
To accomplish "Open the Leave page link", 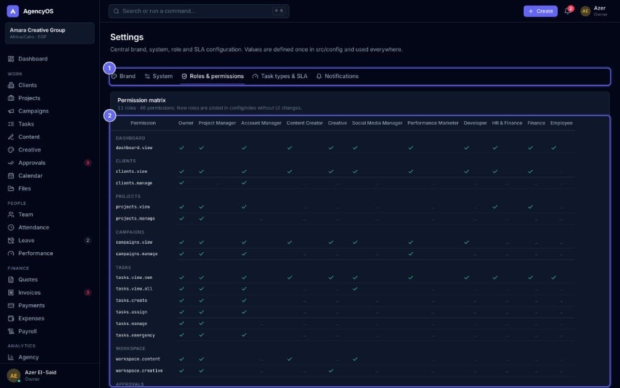I will 50,241.
